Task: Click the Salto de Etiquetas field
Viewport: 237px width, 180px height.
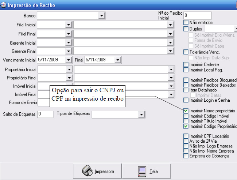Action: [x=45, y=114]
